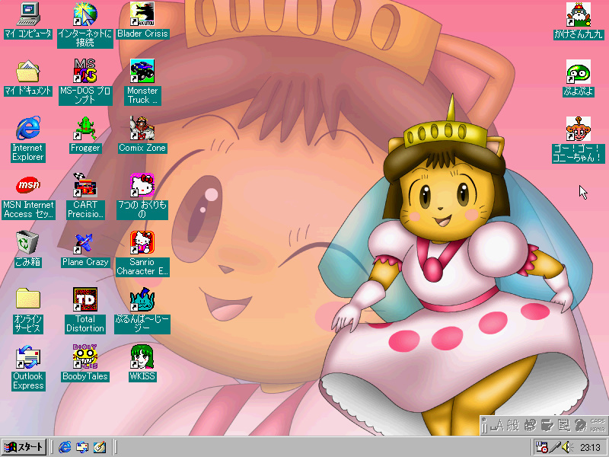This screenshot has width=609, height=457.
Task: Toggle the CAPS indicator on the IME toolbar
Action: pos(598,421)
